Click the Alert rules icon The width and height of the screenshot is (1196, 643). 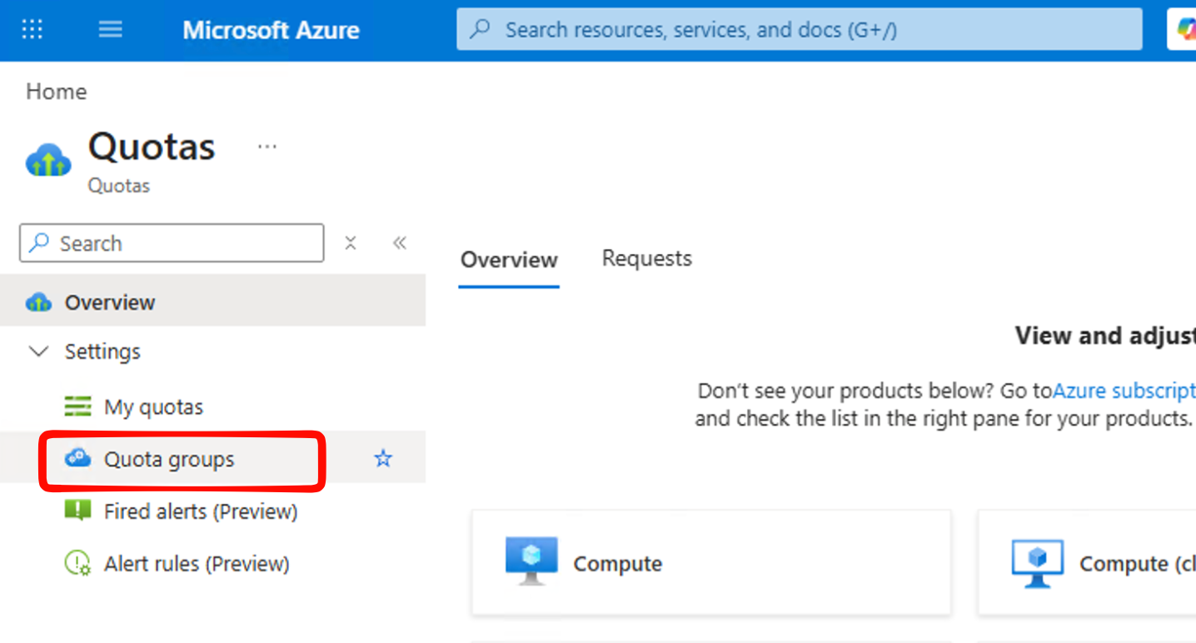(x=77, y=563)
